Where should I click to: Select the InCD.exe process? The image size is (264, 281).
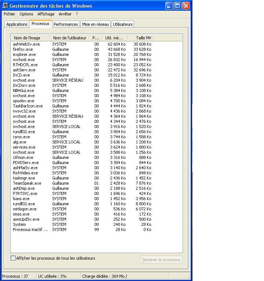pos(82,75)
